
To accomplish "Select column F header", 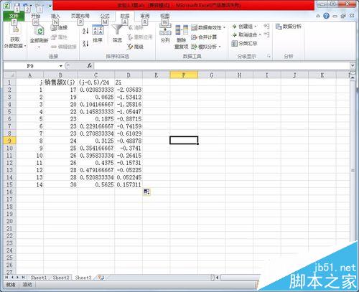I will coord(184,75).
